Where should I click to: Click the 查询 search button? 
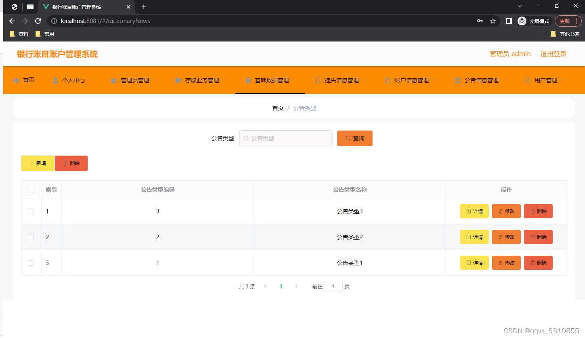[x=355, y=138]
